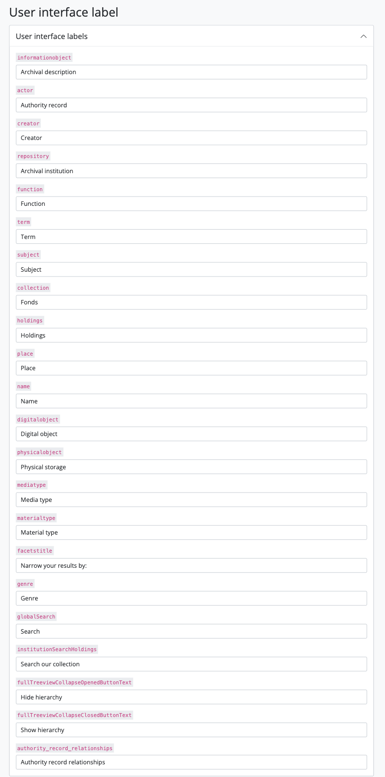
Task: Focus the materialtype field with Material type
Action: 191,533
